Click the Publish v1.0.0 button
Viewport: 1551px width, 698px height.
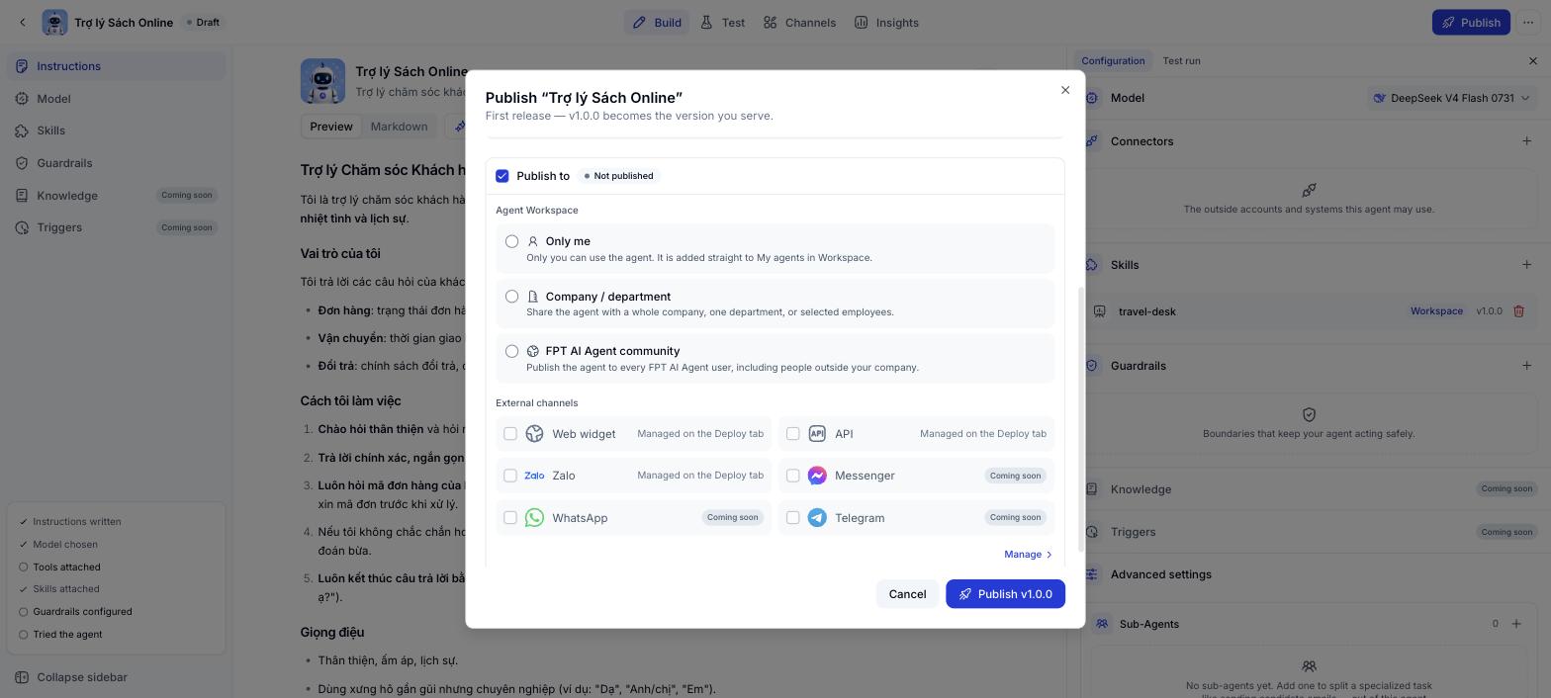1005,594
